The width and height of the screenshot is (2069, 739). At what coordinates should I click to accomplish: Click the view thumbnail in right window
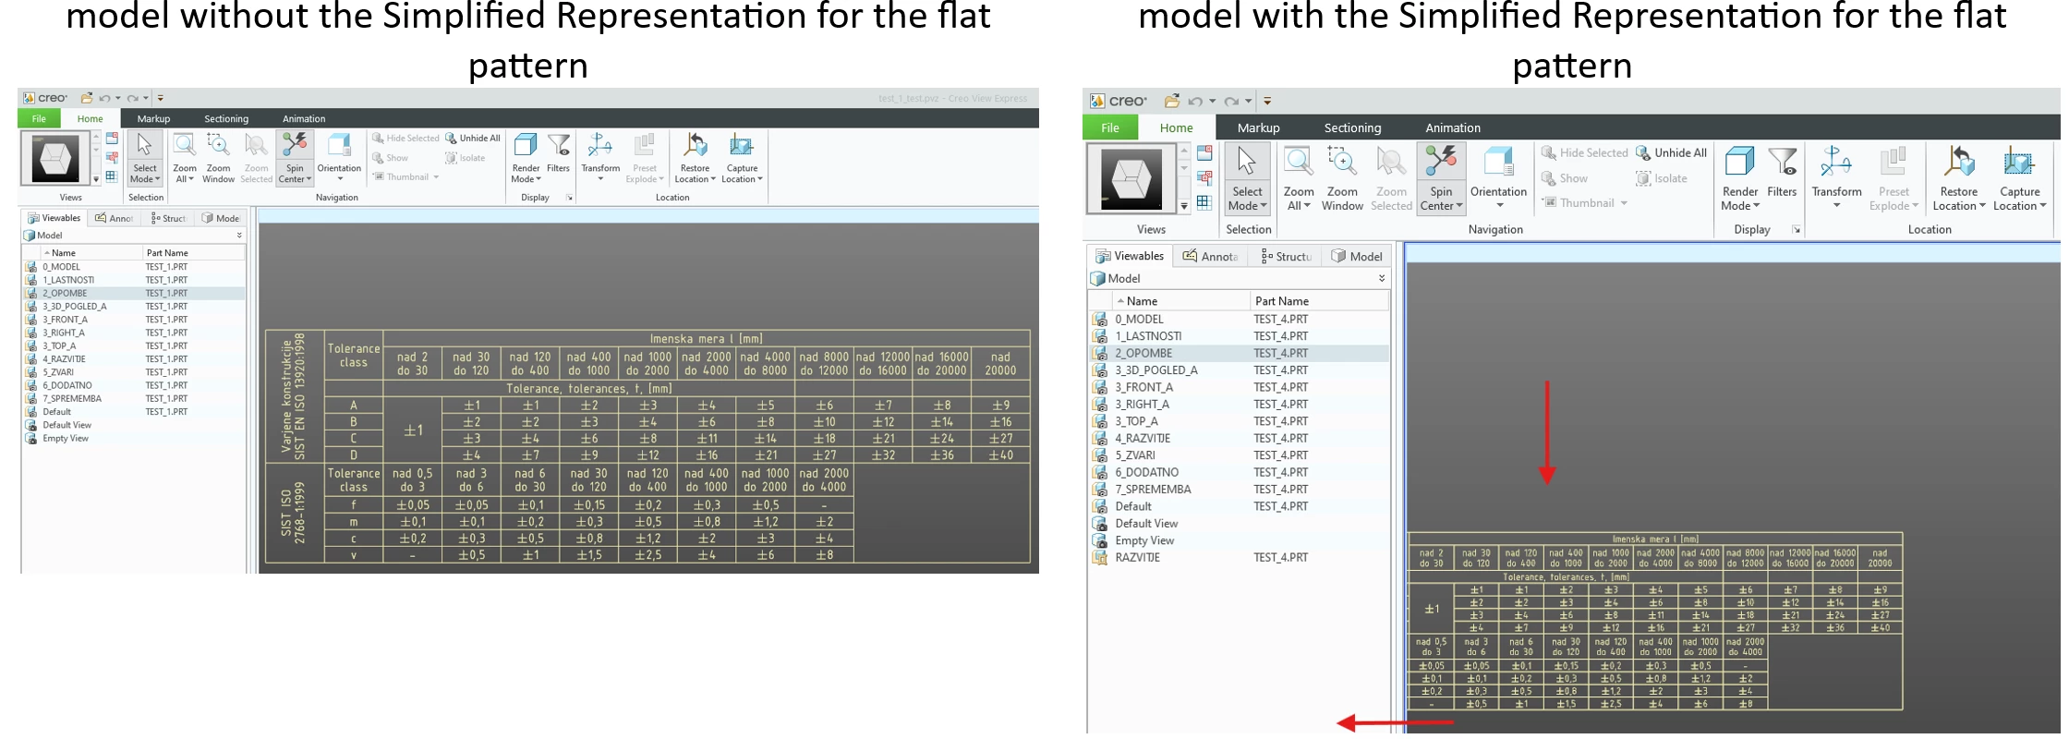(x=1131, y=179)
